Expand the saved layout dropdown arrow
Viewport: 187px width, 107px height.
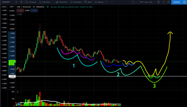pos(155,2)
